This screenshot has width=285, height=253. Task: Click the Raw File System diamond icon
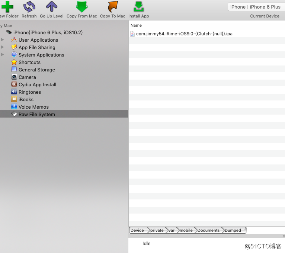click(14, 114)
